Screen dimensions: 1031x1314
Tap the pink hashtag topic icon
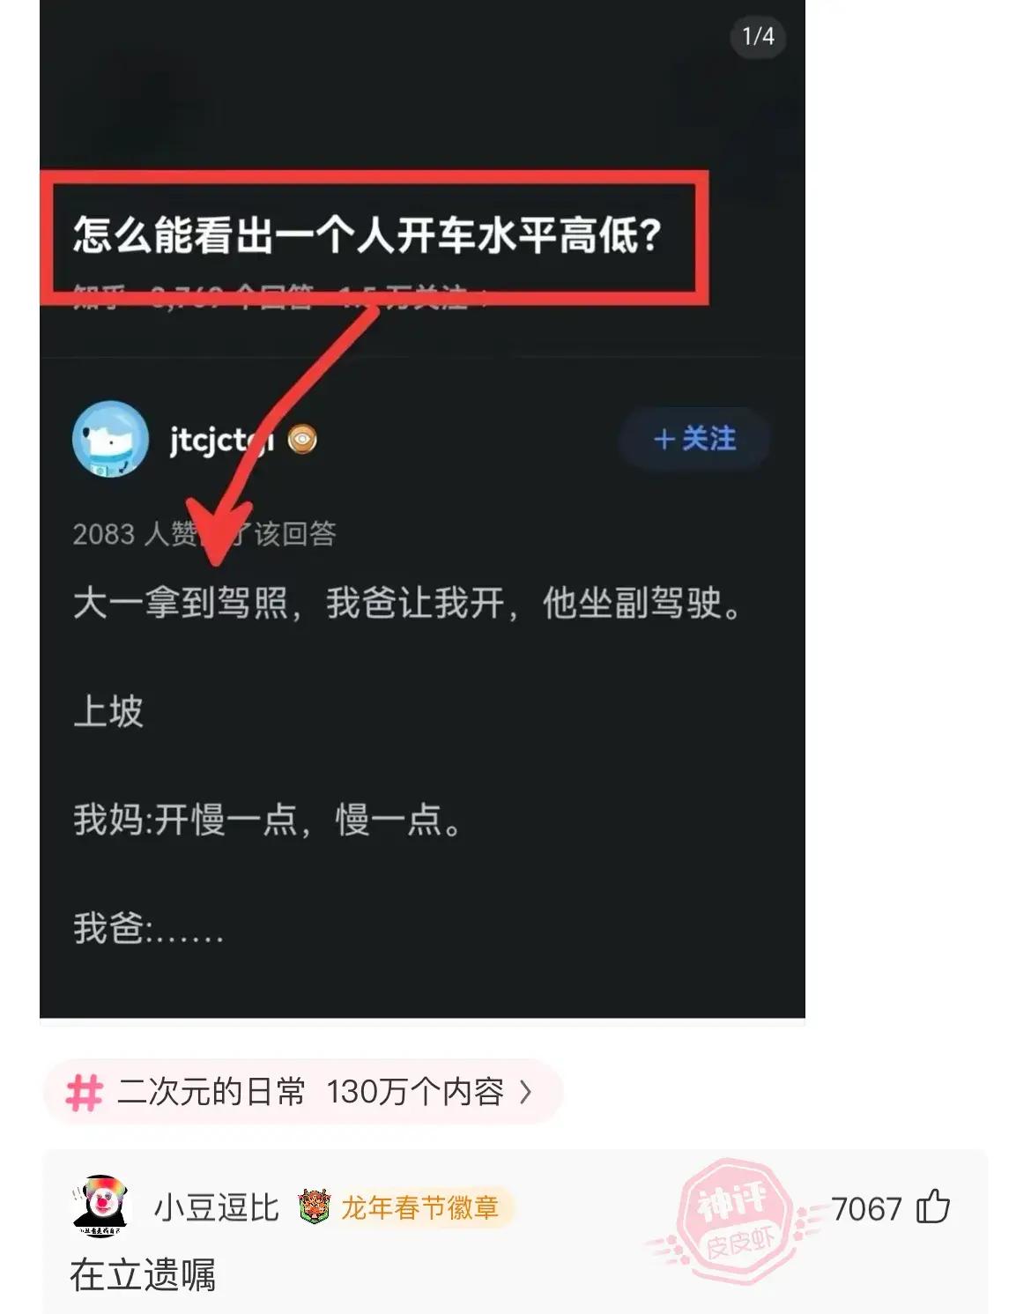tap(85, 1092)
